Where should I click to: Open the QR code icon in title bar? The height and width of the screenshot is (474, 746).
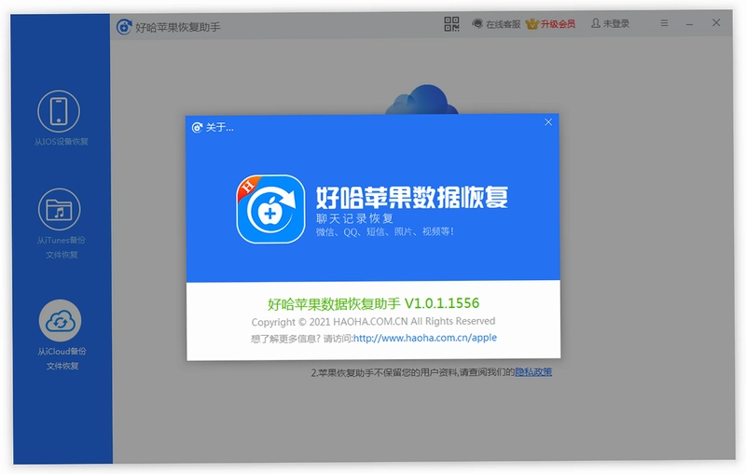click(x=451, y=24)
